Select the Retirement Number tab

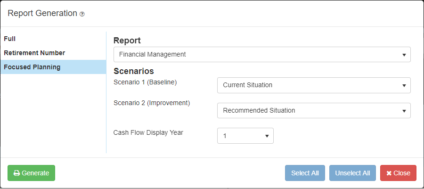[34, 53]
